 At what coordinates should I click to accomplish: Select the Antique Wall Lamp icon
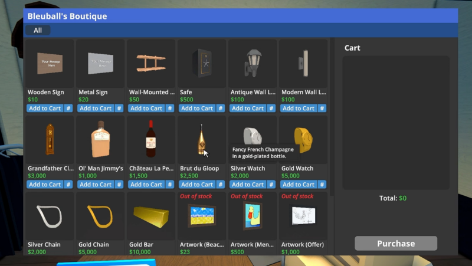pos(252,63)
